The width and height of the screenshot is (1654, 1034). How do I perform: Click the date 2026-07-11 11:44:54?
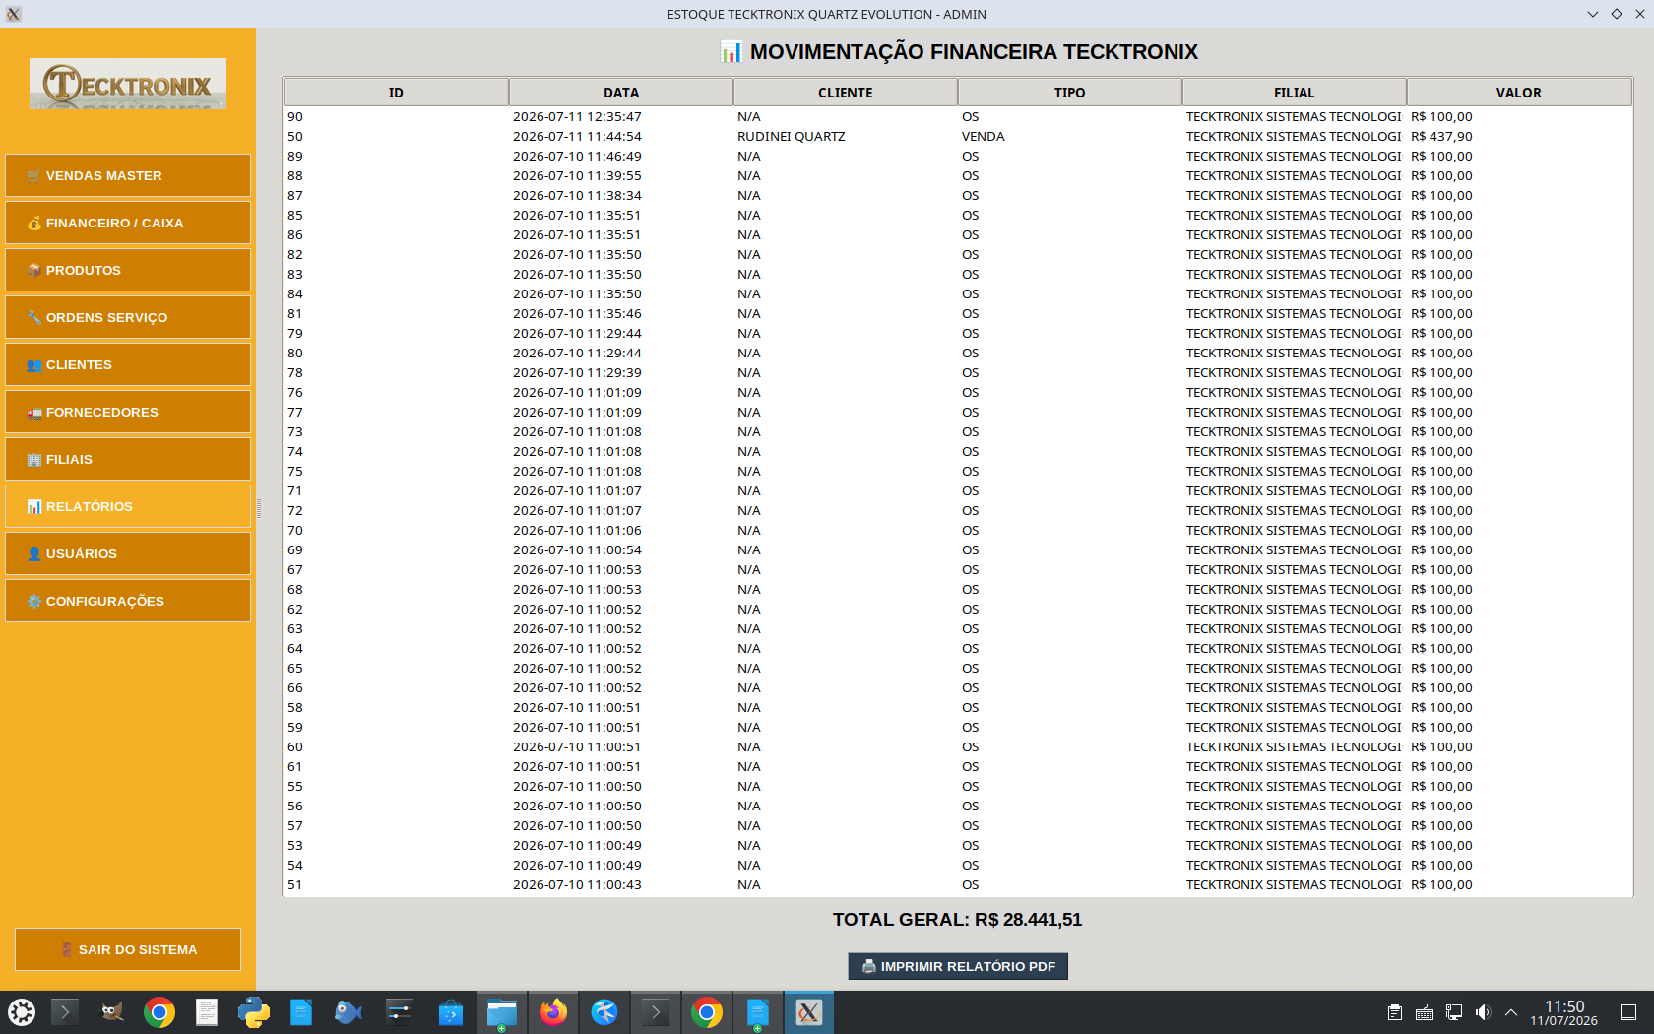(x=577, y=137)
